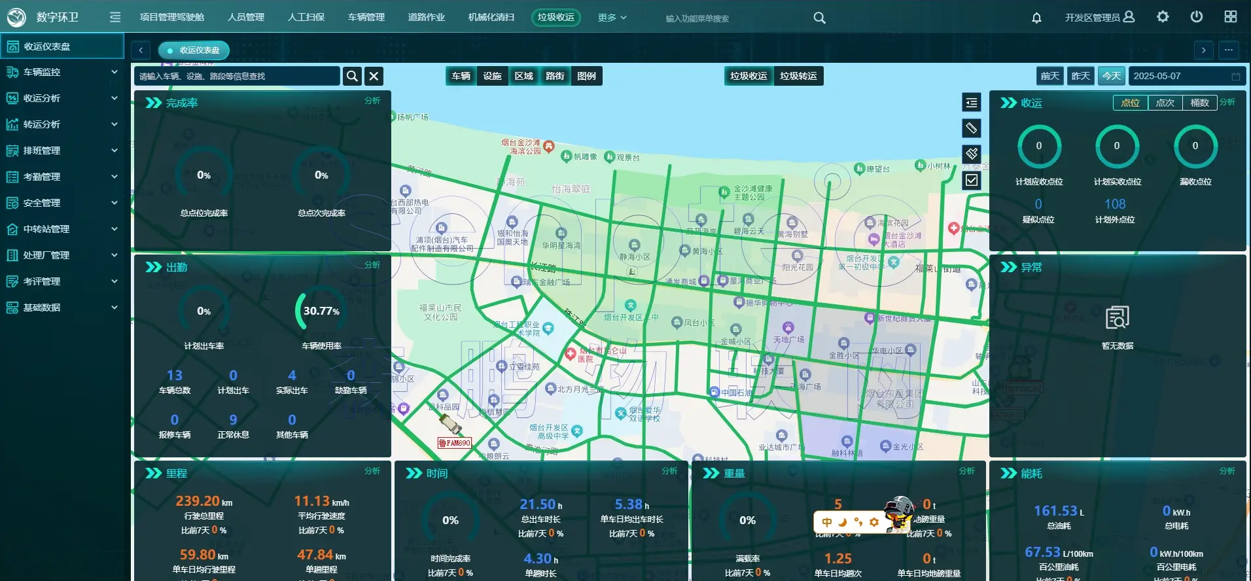The image size is (1251, 581).
Task: Switch collection panel to 桶数 mode
Action: click(1199, 103)
